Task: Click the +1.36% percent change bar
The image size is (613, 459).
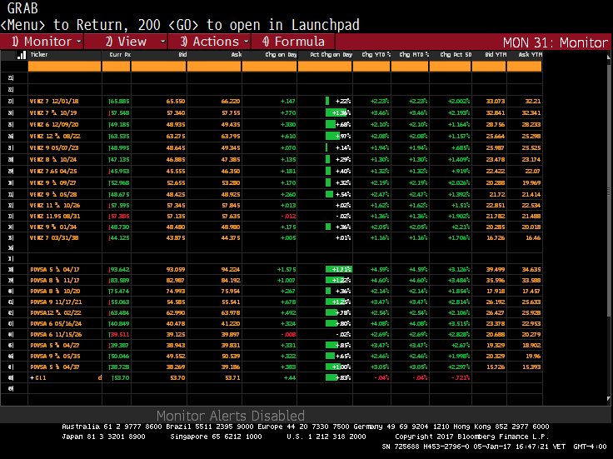Action: tap(338, 113)
